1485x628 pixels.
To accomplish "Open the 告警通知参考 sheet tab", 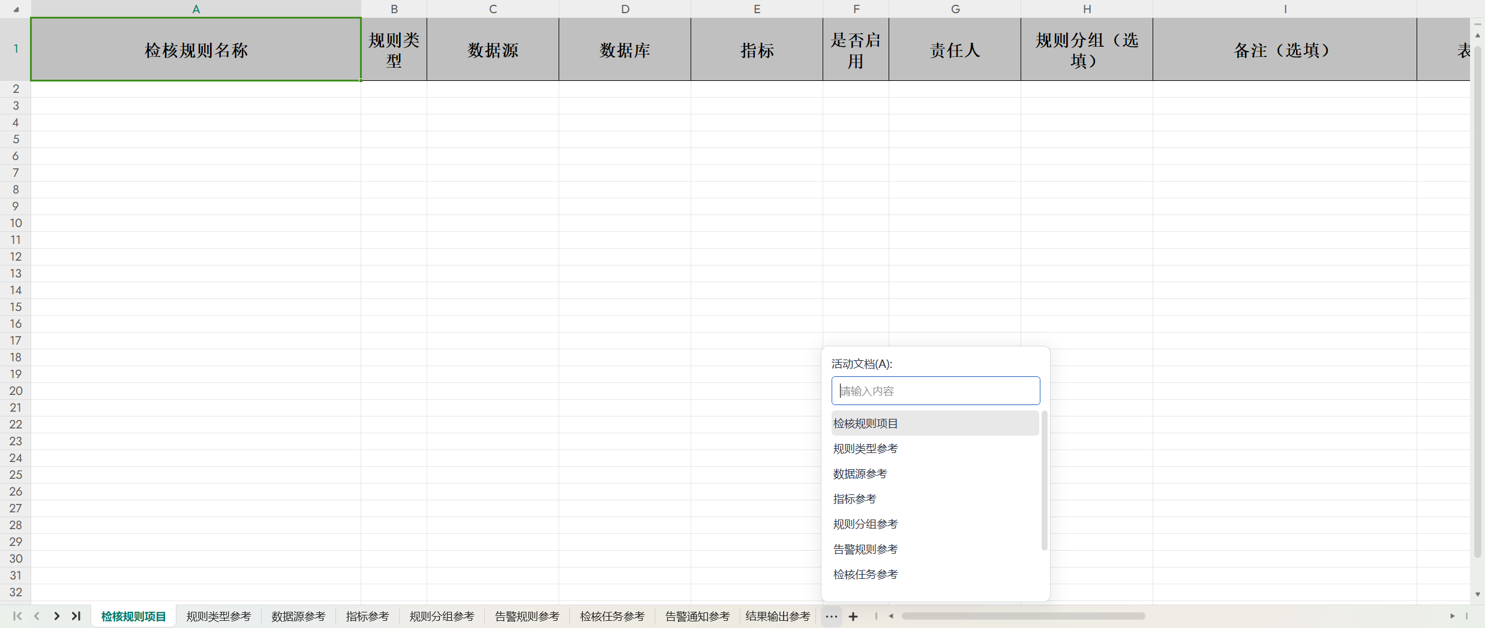I will pyautogui.click(x=697, y=616).
